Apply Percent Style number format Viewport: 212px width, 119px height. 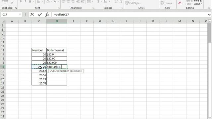pyautogui.click(x=105, y=1)
